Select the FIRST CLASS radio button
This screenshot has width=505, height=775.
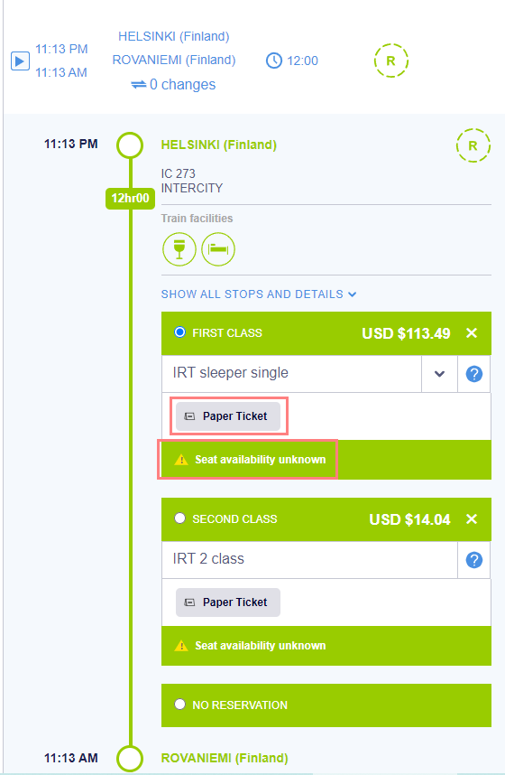(x=179, y=332)
